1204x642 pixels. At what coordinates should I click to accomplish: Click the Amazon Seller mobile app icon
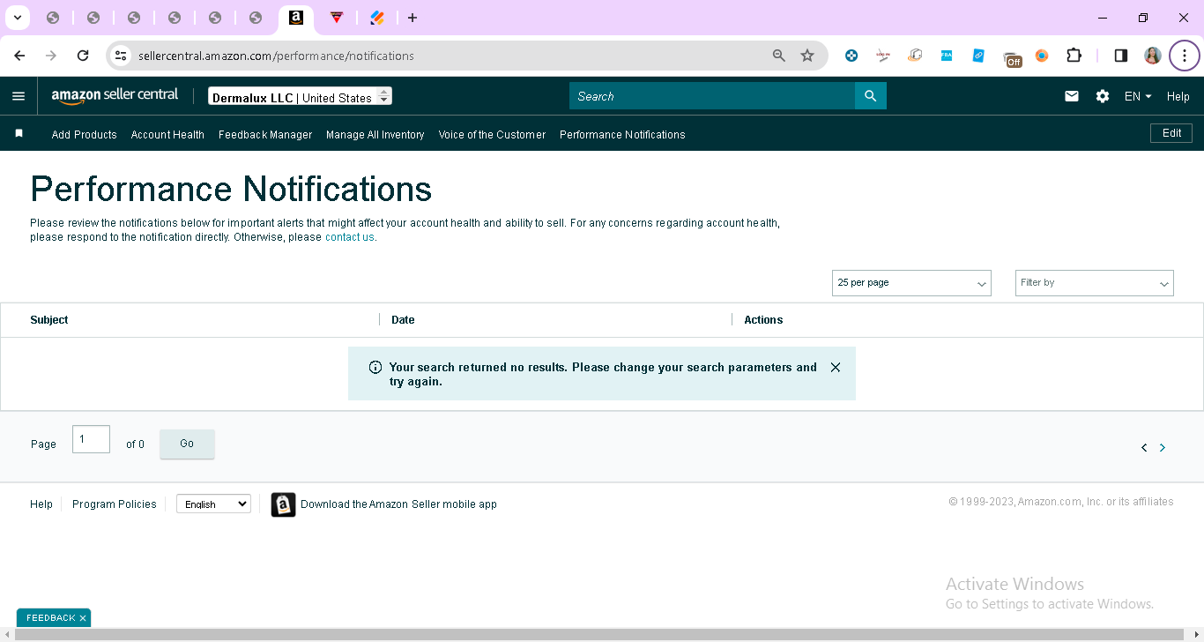point(283,504)
